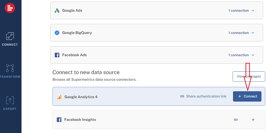Click Facebook Ads '1 connection' text
The image size is (267, 133).
click(x=239, y=55)
